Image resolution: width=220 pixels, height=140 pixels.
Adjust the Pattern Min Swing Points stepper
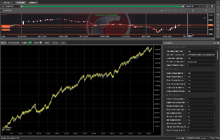[214, 99]
